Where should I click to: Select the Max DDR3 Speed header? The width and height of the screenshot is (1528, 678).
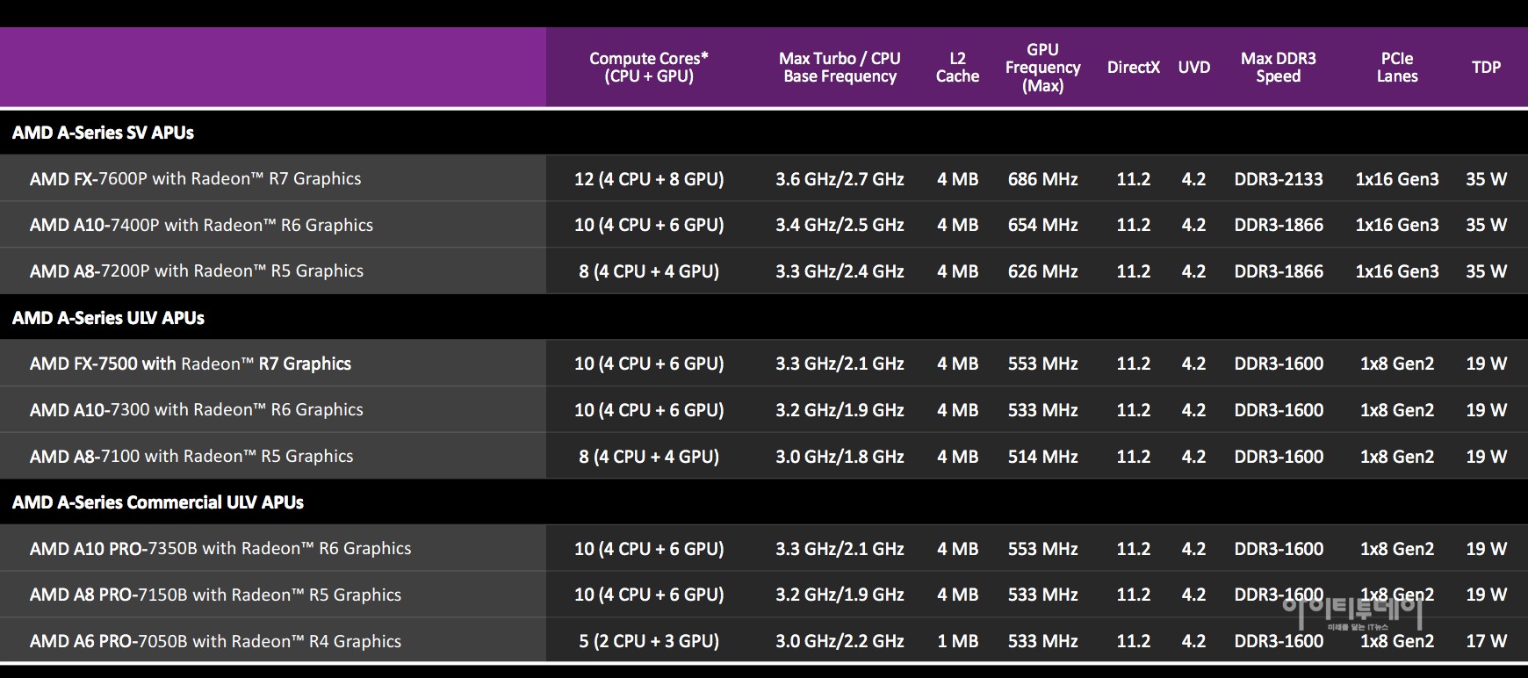[x=1278, y=68]
